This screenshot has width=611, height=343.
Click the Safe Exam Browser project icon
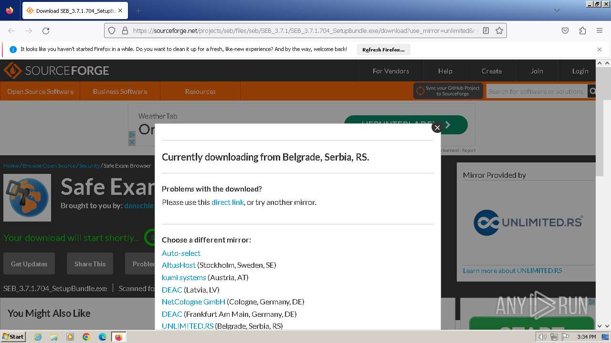pos(27,198)
